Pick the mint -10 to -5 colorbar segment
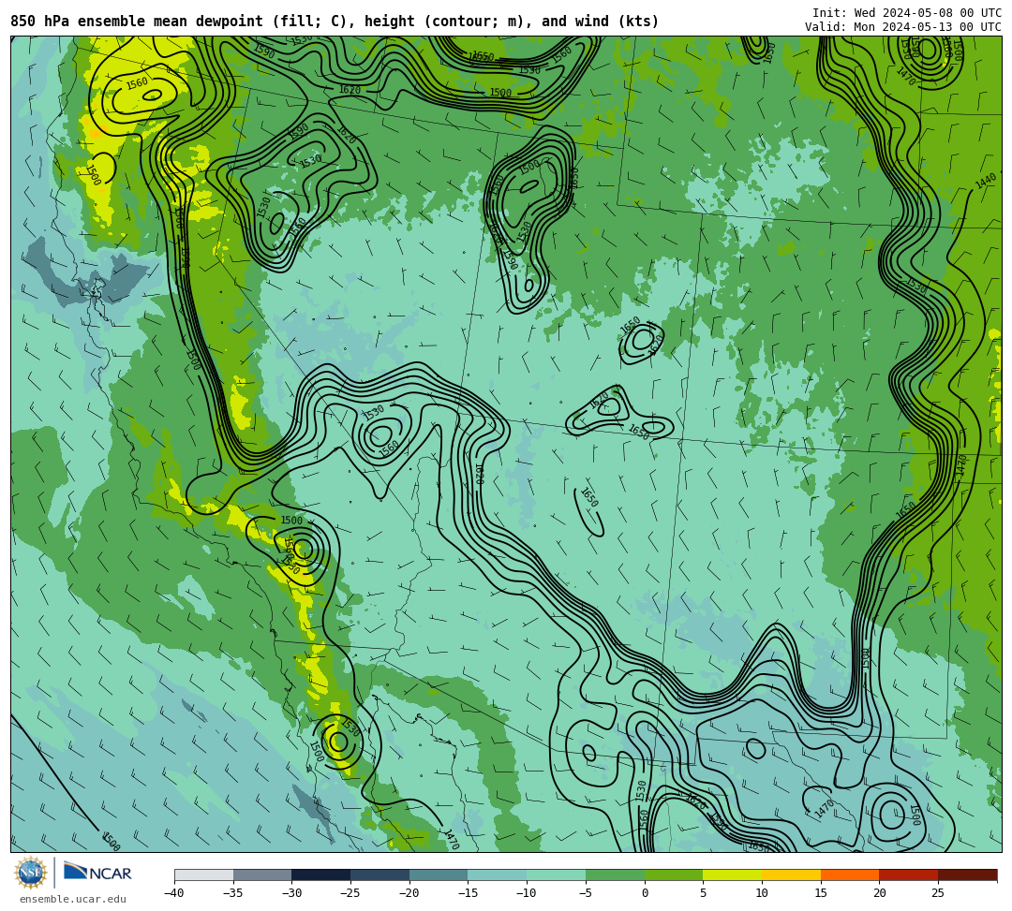The width and height of the screenshot is (1012, 911). [557, 874]
